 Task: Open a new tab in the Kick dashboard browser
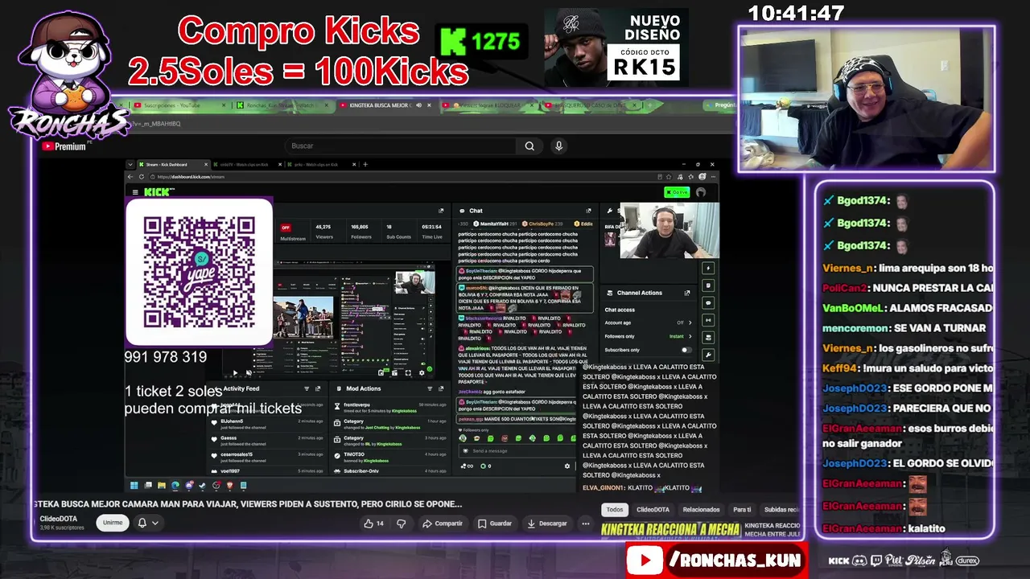pos(365,164)
